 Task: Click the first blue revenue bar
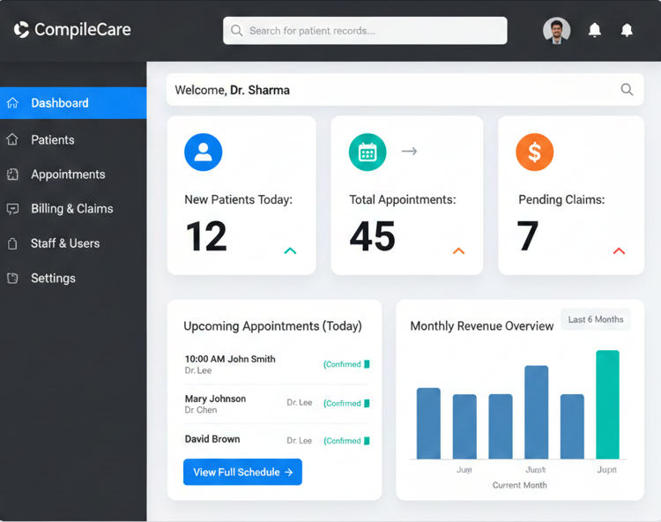428,423
